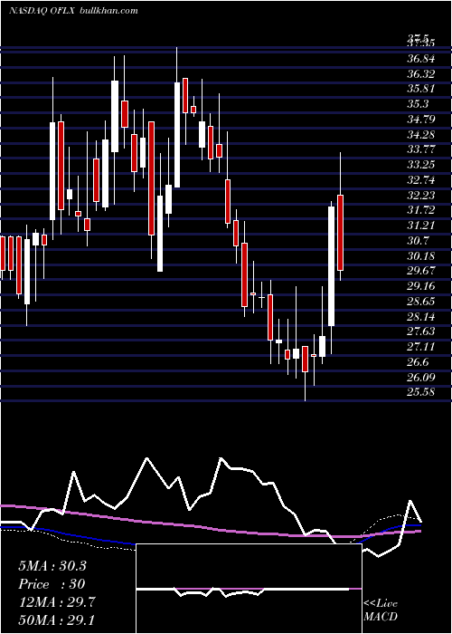Select the 26.09 price axis label
This screenshot has height=634, width=452.
[421, 378]
